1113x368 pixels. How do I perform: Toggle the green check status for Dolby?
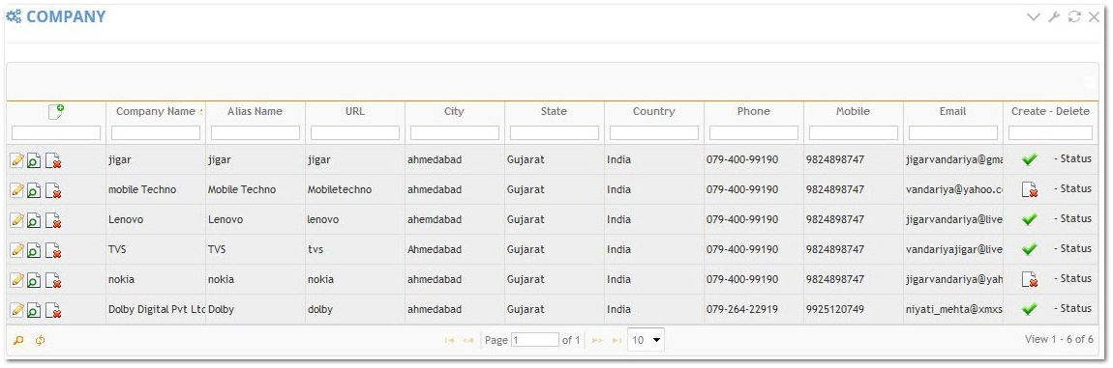tap(1030, 309)
